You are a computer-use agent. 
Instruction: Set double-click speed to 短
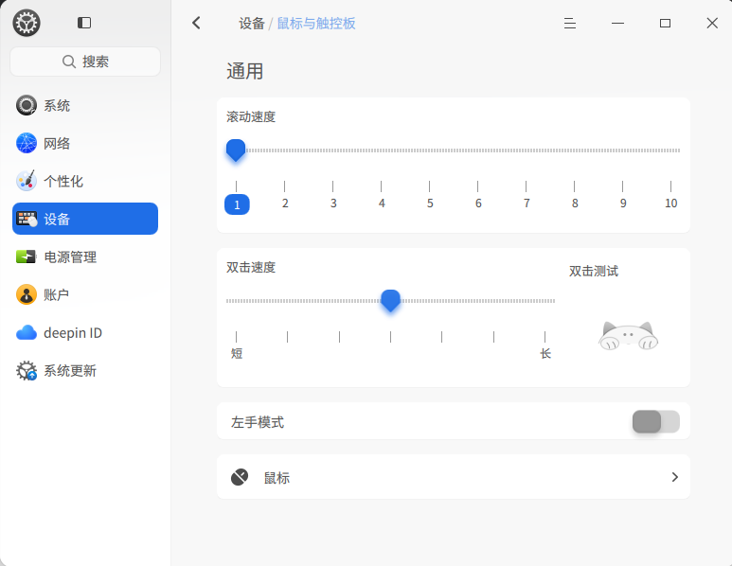point(237,353)
